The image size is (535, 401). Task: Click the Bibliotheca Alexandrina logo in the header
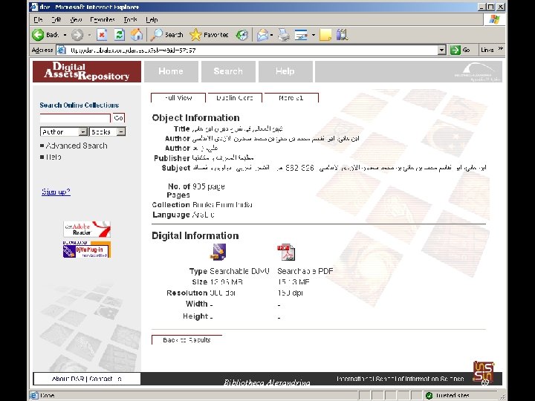point(477,71)
